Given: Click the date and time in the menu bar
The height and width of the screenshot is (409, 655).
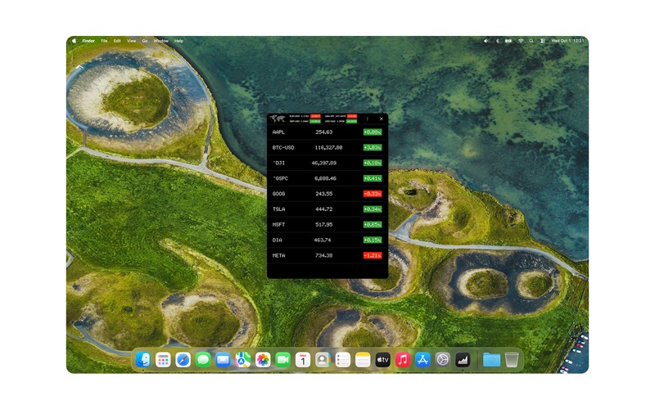Looking at the screenshot, I should pyautogui.click(x=567, y=41).
